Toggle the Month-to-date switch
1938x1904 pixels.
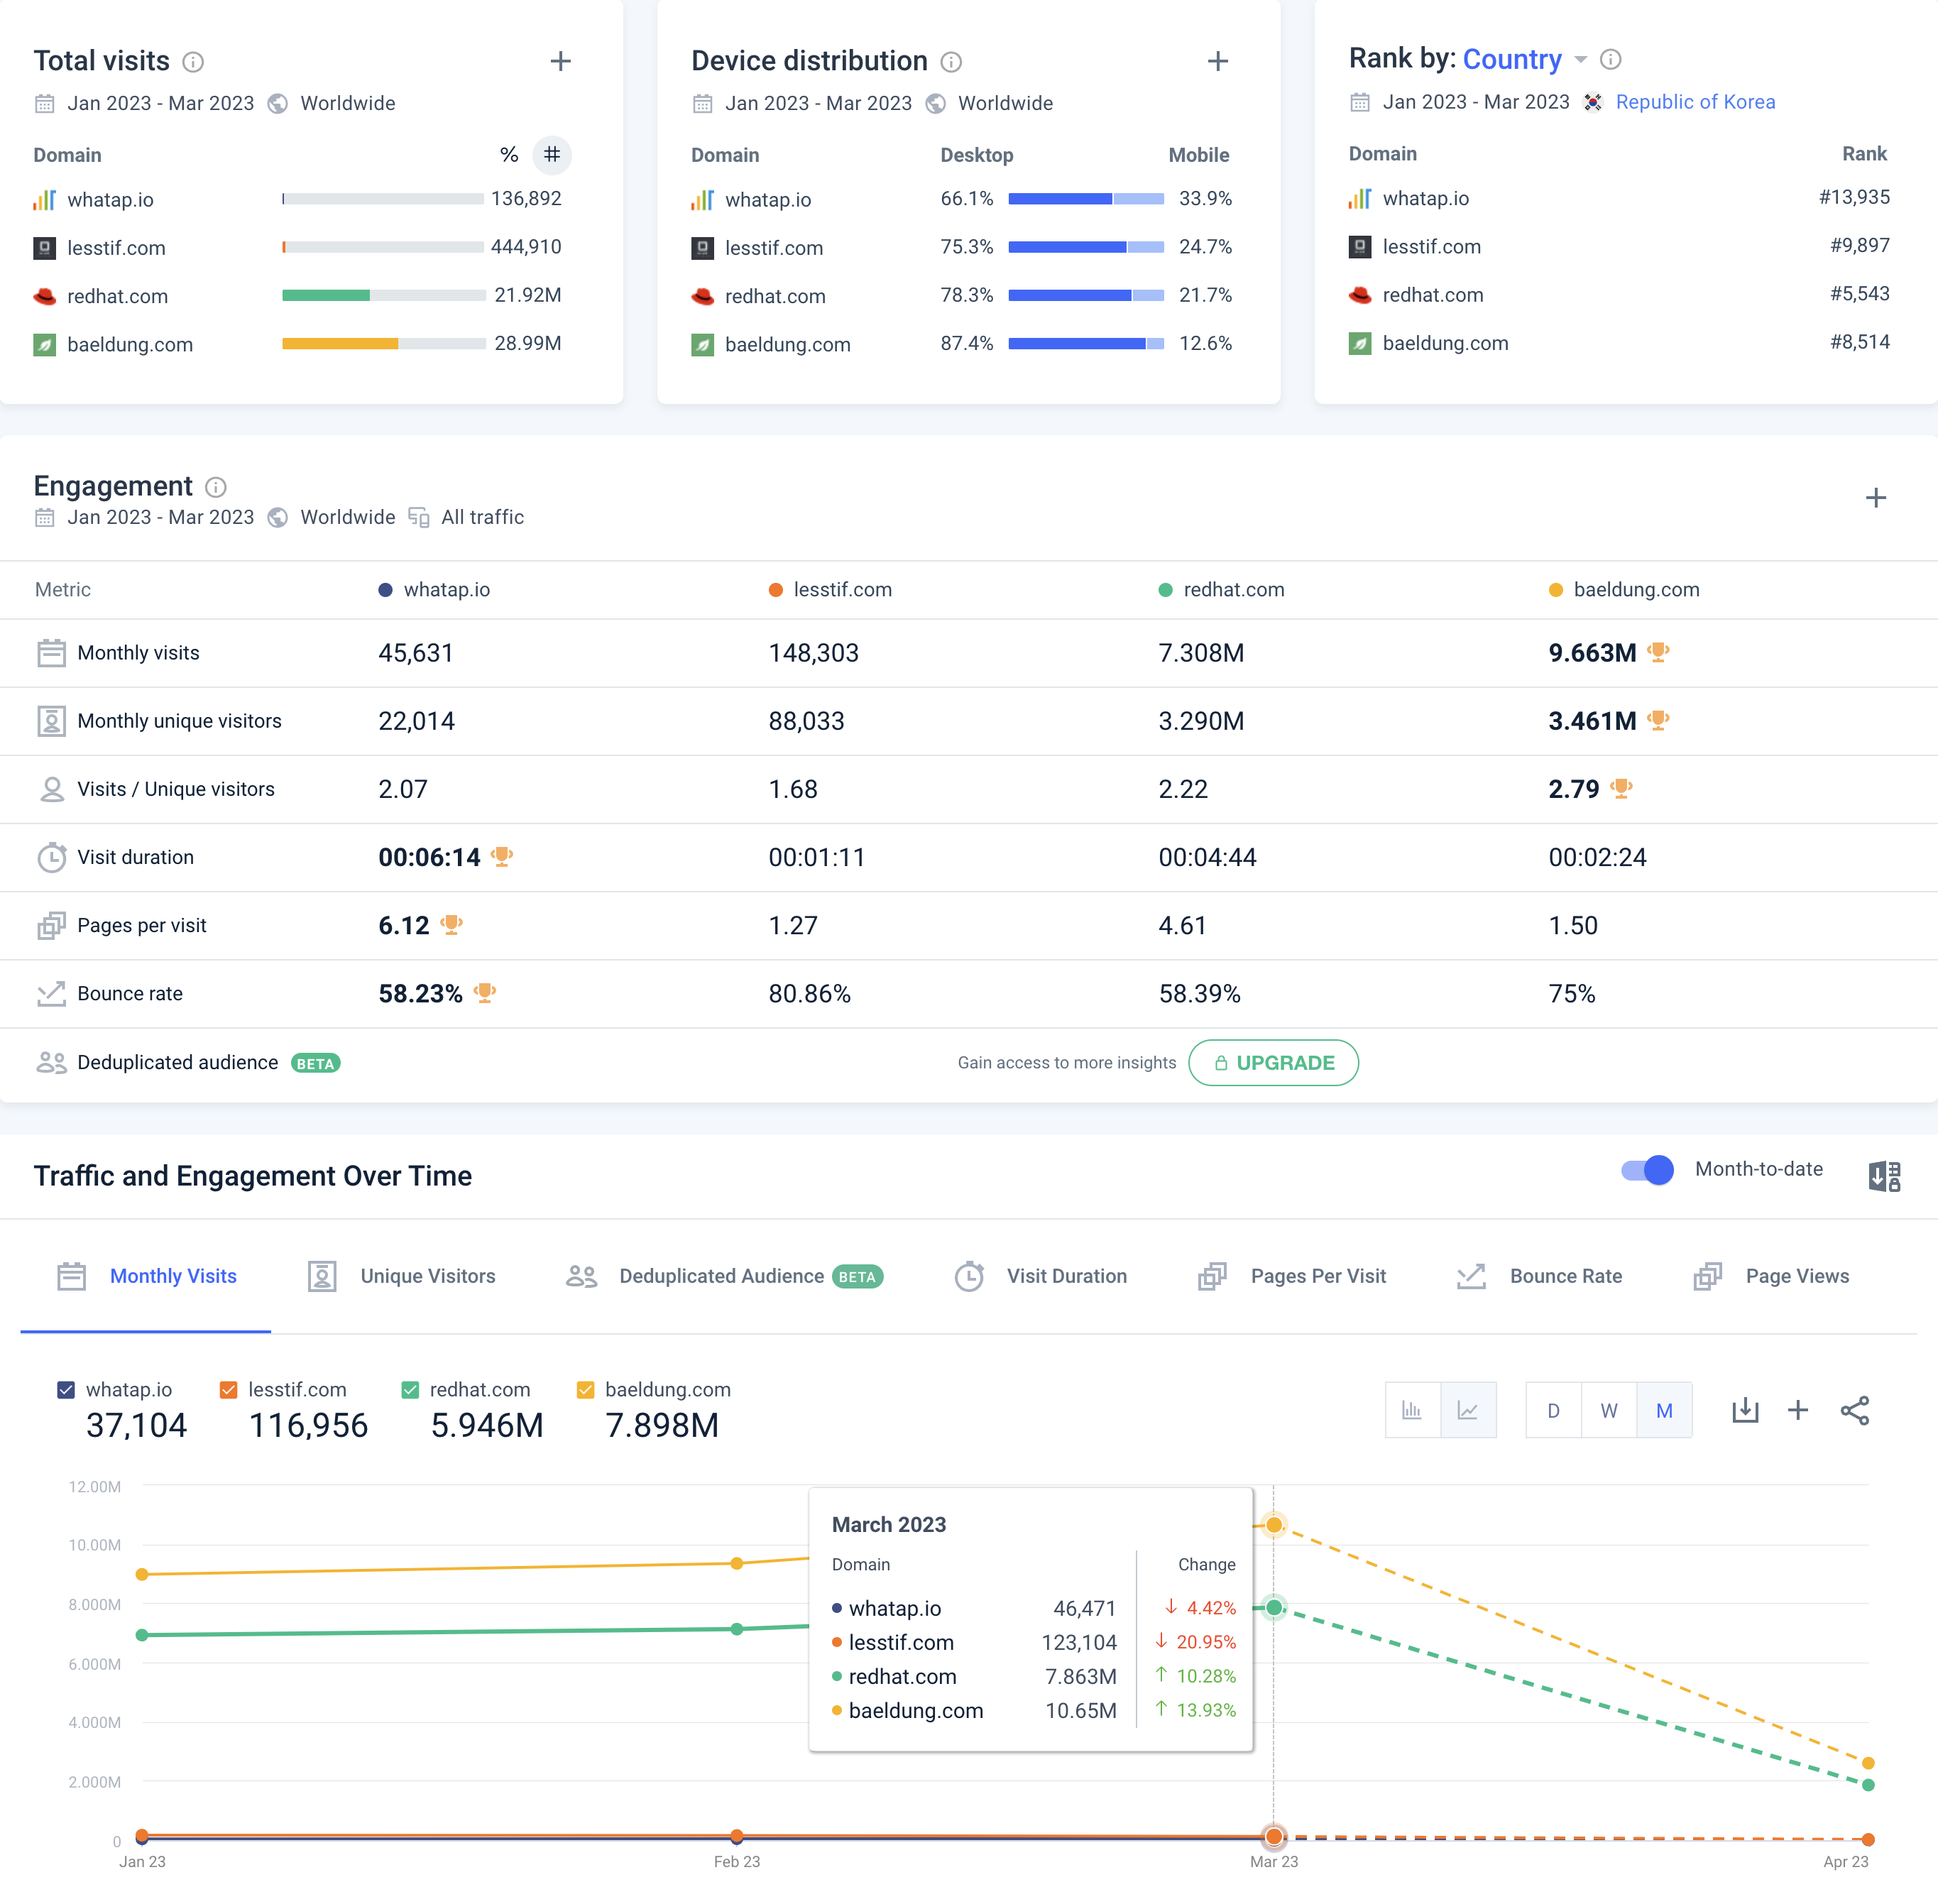[x=1647, y=1170]
